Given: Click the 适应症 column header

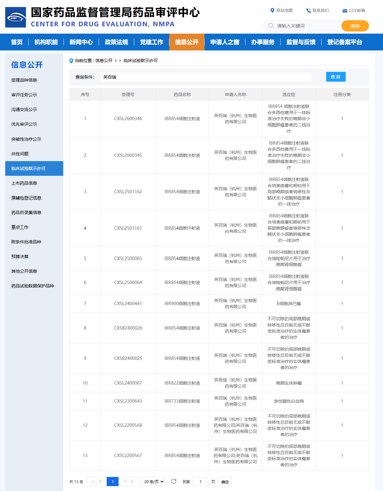Looking at the screenshot, I should [x=289, y=94].
